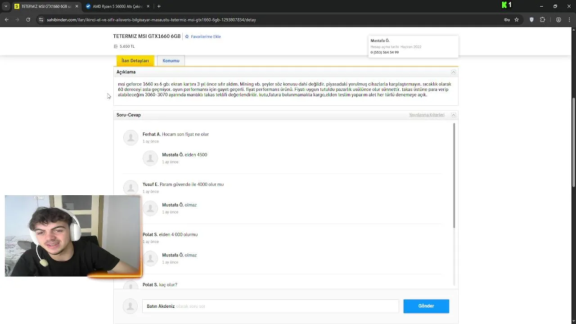This screenshot has width=576, height=324.
Task: Click seller phone number 0 (553) 564 54 99
Action: [385, 52]
